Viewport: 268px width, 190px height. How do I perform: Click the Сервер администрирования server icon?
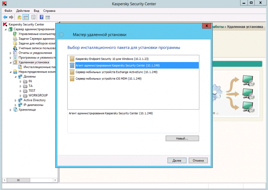coord(10,29)
